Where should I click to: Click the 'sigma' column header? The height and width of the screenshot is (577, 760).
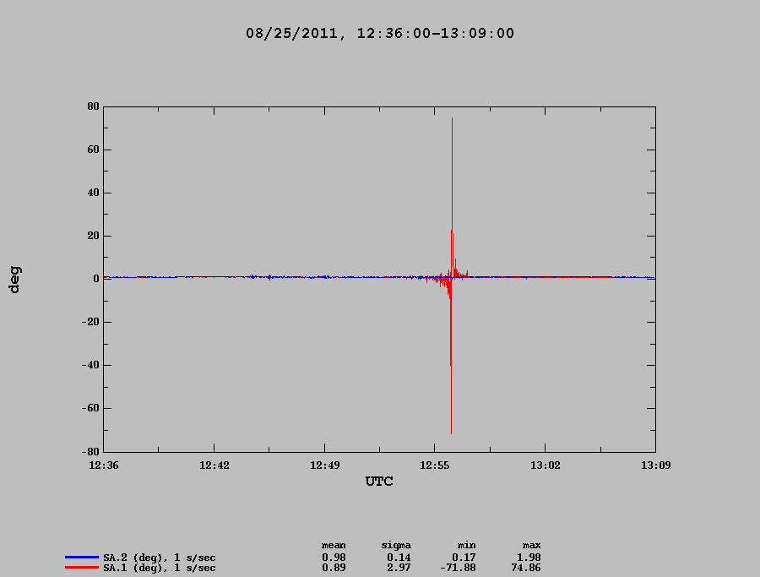click(x=396, y=546)
